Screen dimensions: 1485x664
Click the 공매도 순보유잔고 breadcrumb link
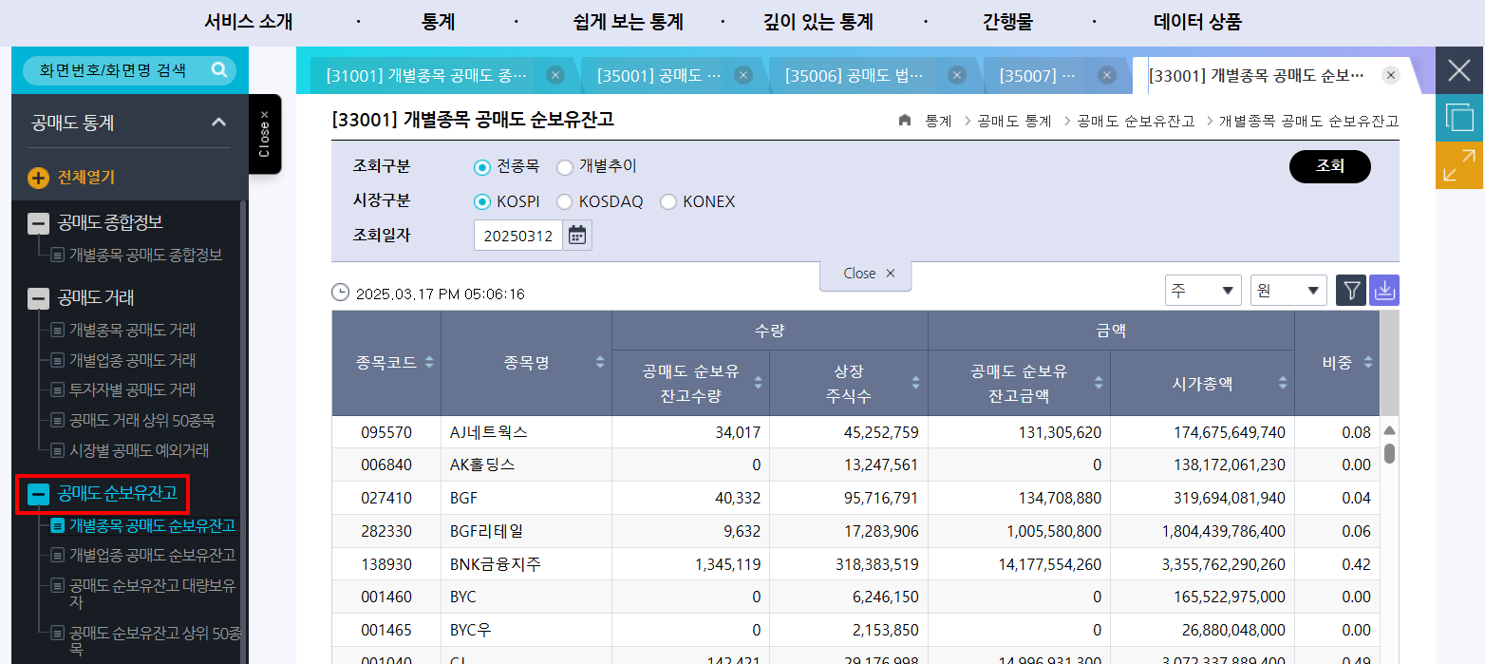1136,121
